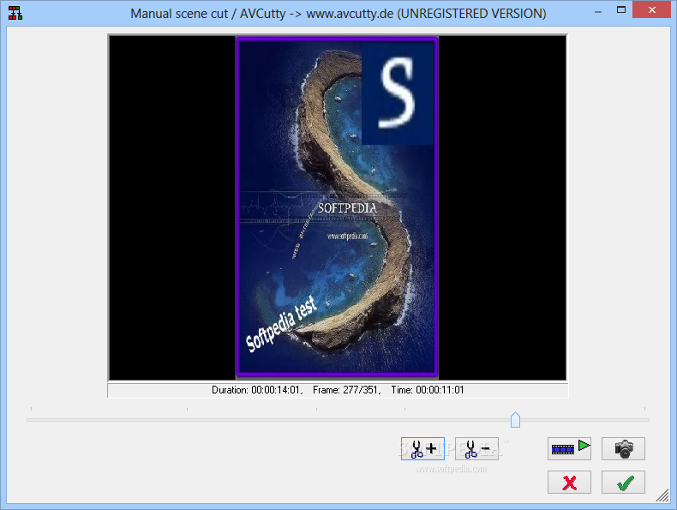Viewport: 677px width, 510px height.
Task: Add a cut with the scissors plus button
Action: point(422,448)
